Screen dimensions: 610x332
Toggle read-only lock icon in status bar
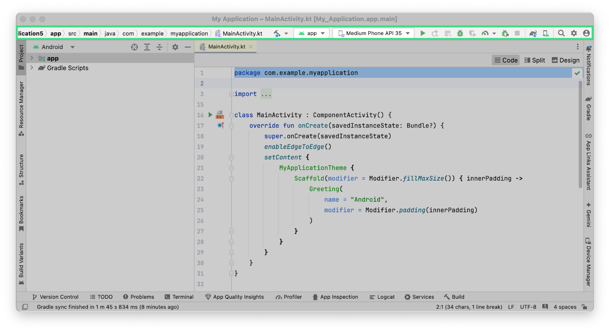[584, 307]
